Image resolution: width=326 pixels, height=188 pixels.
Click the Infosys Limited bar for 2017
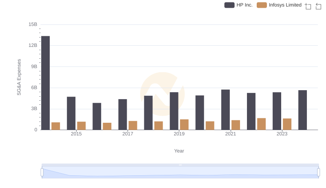(x=133, y=126)
